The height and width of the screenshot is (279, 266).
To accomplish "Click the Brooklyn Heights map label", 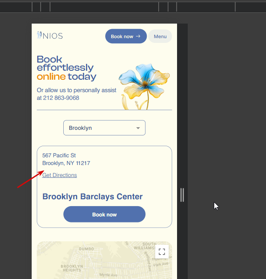I will coord(72,268).
